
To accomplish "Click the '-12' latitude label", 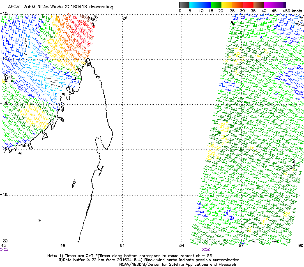I will [x=4, y=58].
